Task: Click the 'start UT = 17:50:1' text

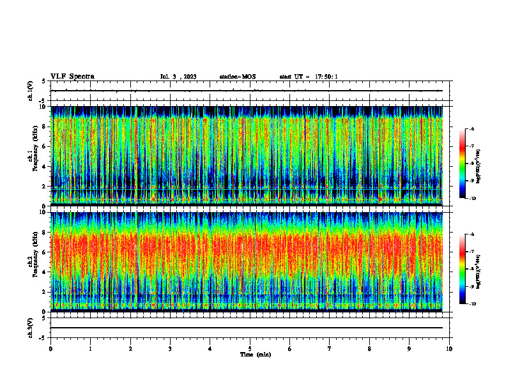Action: [x=309, y=77]
